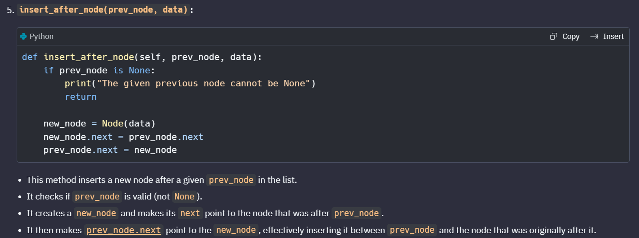The width and height of the screenshot is (639, 238).
Task: Click the Python logo icon in code header
Action: [x=24, y=36]
